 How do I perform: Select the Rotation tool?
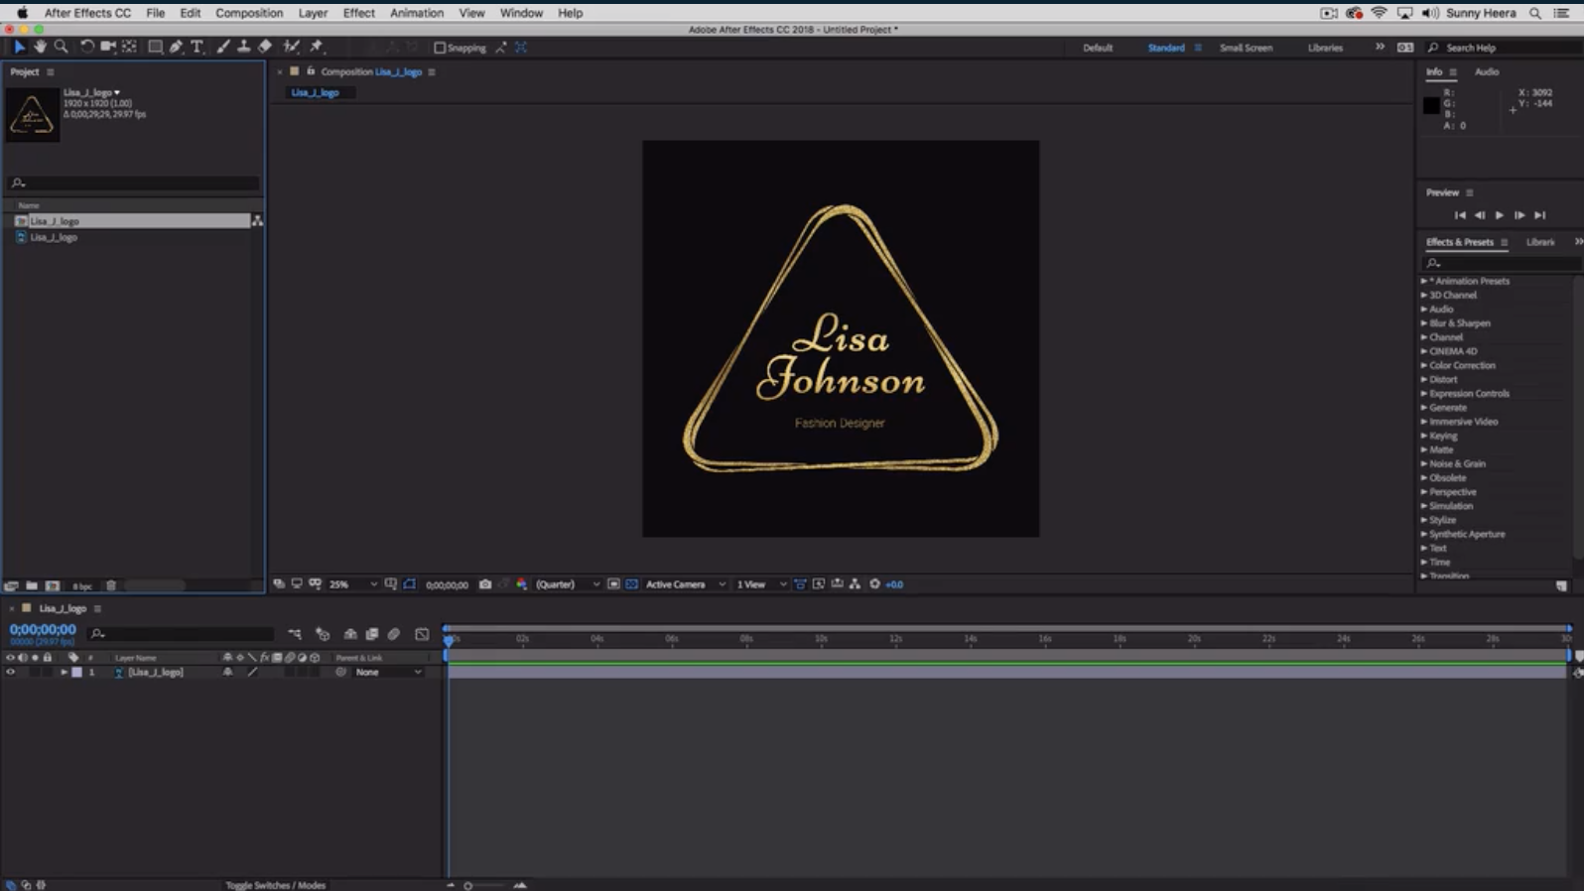(86, 47)
